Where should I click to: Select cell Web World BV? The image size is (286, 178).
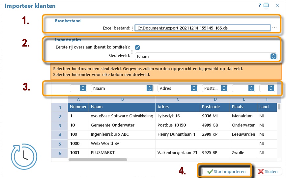(x=122, y=144)
